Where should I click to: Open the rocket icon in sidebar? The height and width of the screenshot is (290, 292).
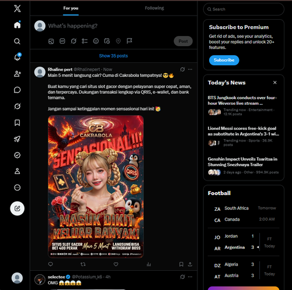tap(18, 139)
